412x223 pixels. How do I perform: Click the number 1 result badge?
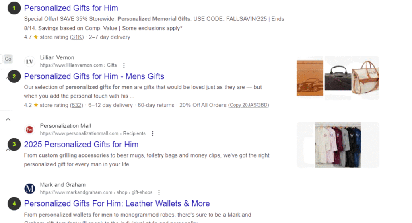pyautogui.click(x=14, y=8)
